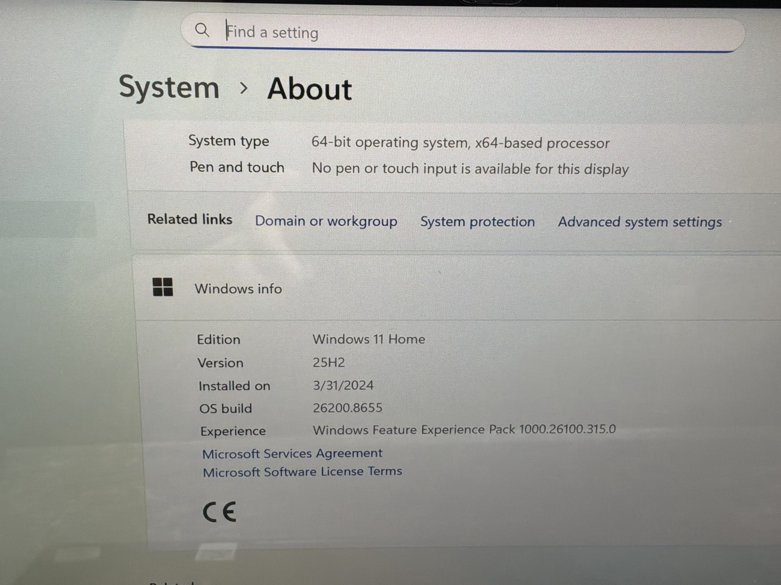Click the search magnifier icon

coord(202,31)
